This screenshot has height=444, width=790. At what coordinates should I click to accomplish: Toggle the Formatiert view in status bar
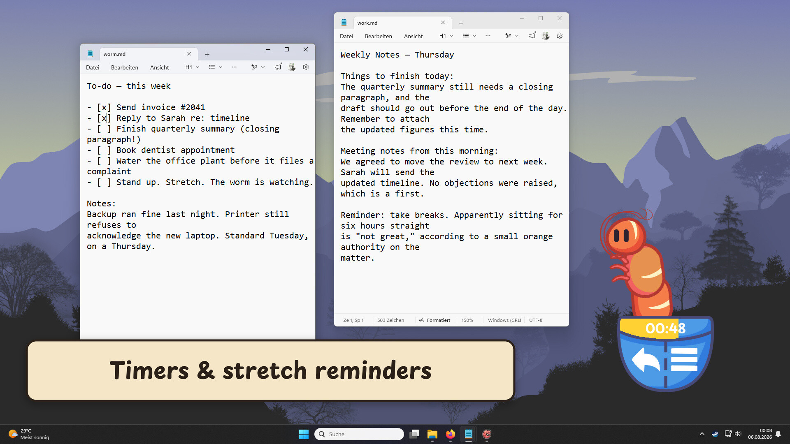click(x=434, y=320)
